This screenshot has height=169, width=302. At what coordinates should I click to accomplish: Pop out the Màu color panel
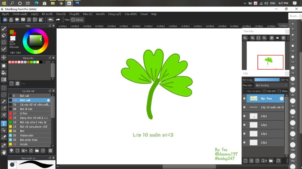tap(50, 26)
